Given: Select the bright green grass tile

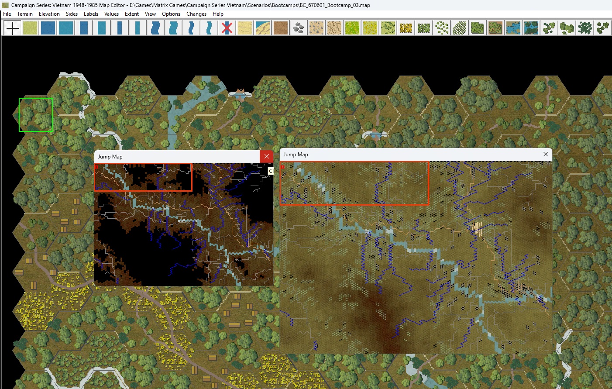Looking at the screenshot, I should click(x=352, y=28).
